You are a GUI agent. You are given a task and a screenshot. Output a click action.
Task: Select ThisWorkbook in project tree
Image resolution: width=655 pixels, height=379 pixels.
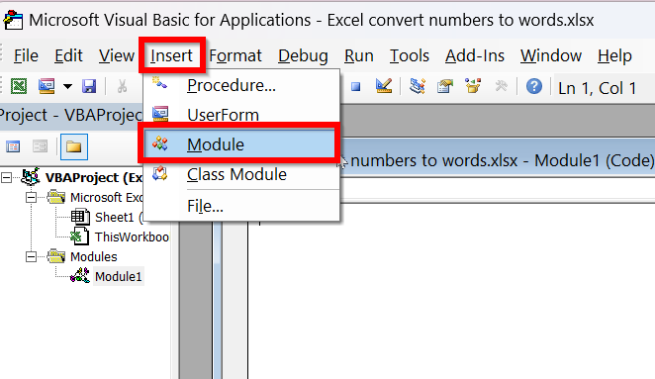(132, 237)
